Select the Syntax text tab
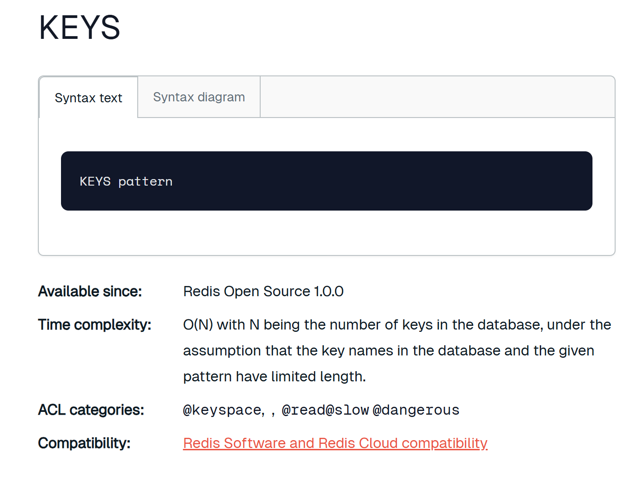The image size is (641, 479). (88, 98)
